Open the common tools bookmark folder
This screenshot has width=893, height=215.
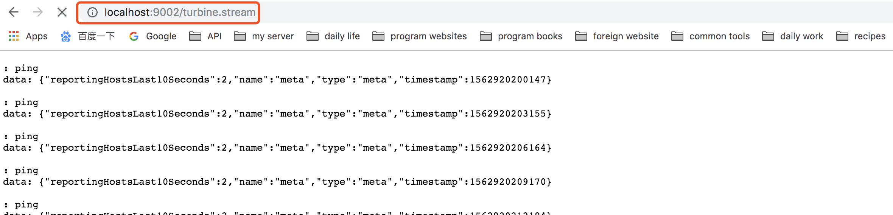click(710, 36)
